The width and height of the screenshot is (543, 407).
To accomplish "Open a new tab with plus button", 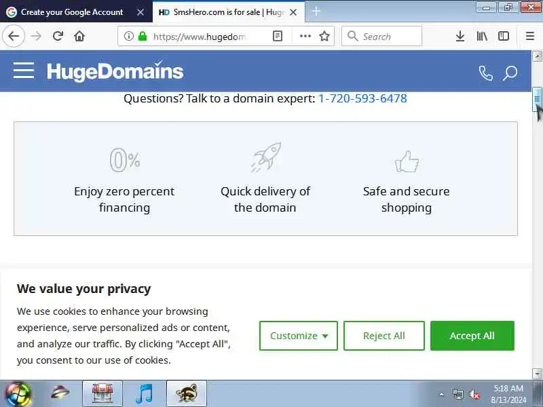I will [x=316, y=12].
